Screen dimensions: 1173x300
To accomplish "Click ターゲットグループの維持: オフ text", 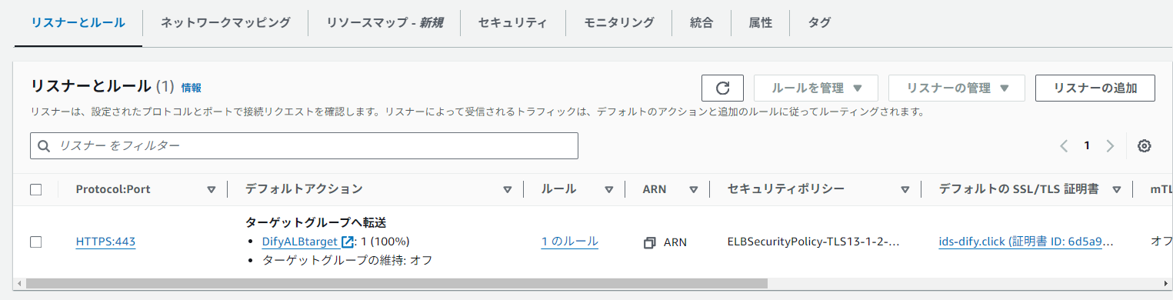I will coord(348,260).
